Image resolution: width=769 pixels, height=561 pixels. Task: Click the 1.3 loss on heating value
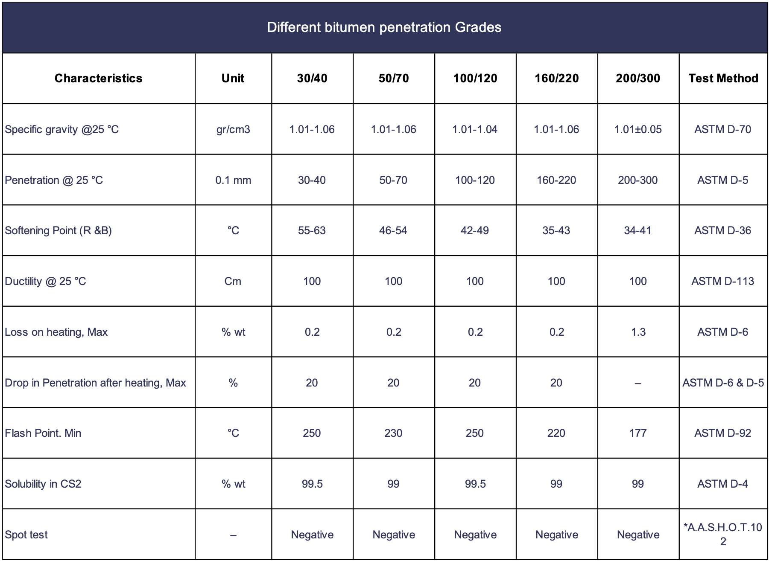[x=638, y=332]
